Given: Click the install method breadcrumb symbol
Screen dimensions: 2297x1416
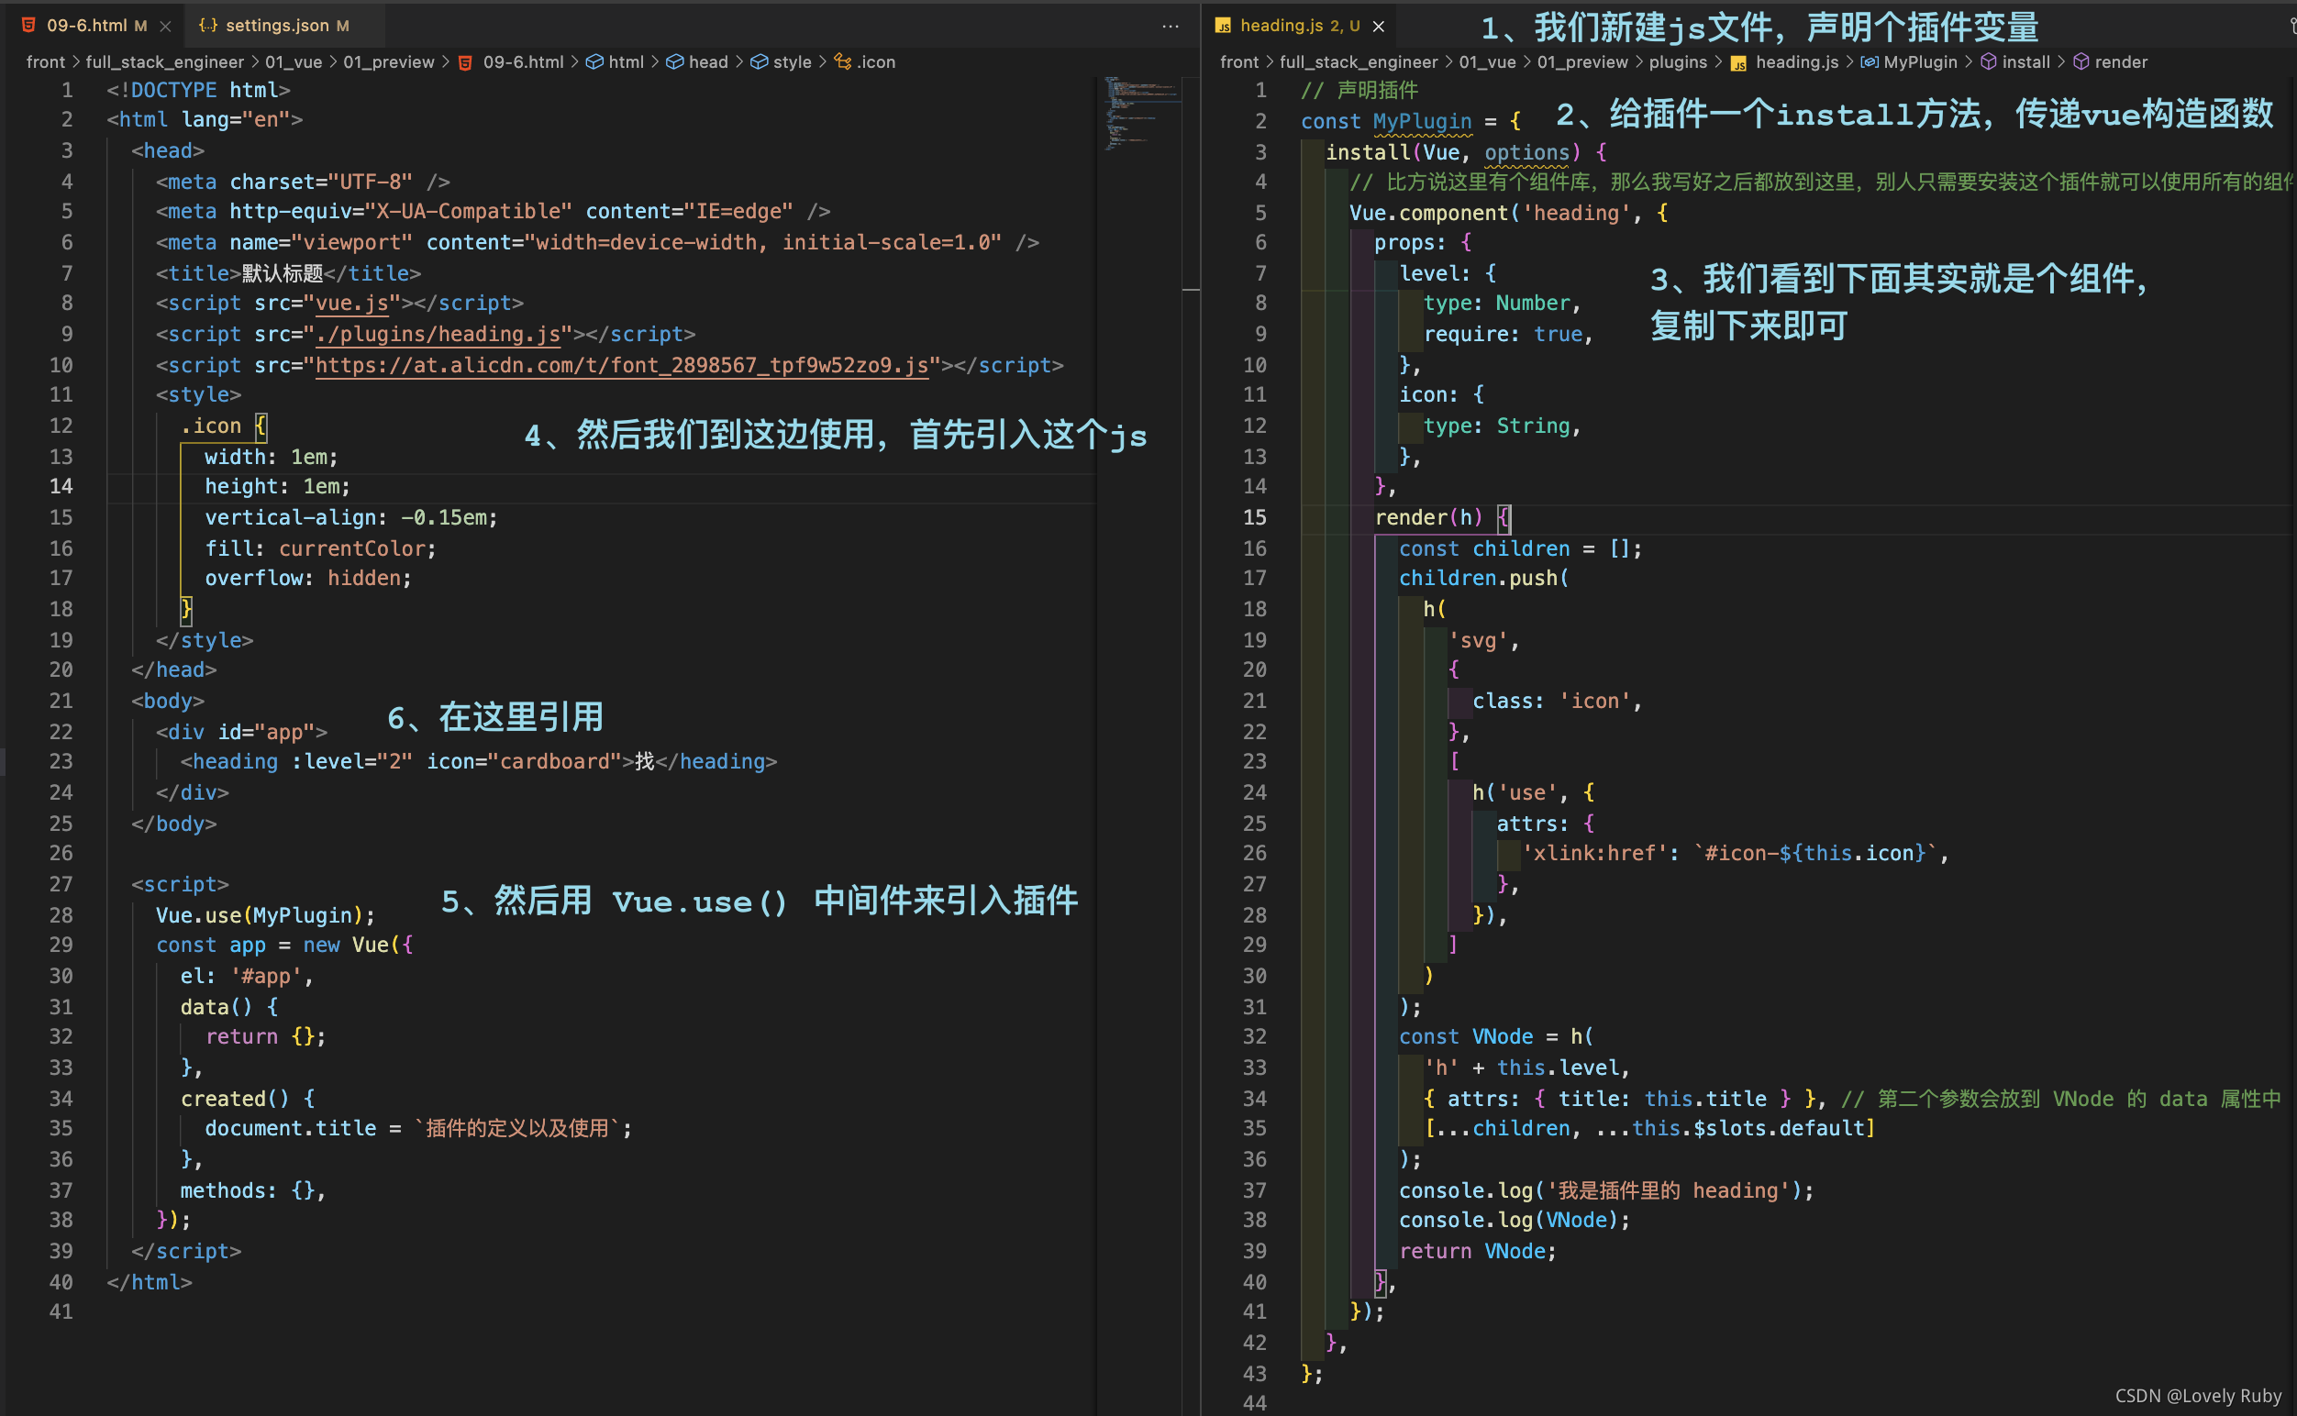Looking at the screenshot, I should point(2025,61).
